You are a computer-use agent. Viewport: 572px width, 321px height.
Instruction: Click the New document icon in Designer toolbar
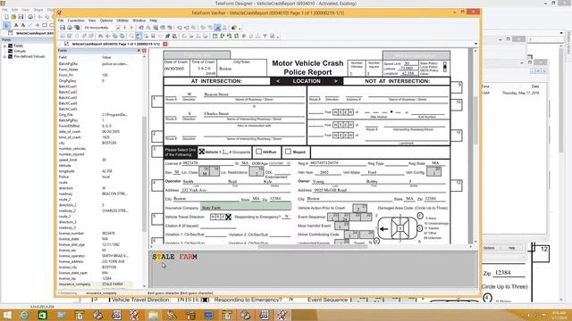(x=6, y=17)
